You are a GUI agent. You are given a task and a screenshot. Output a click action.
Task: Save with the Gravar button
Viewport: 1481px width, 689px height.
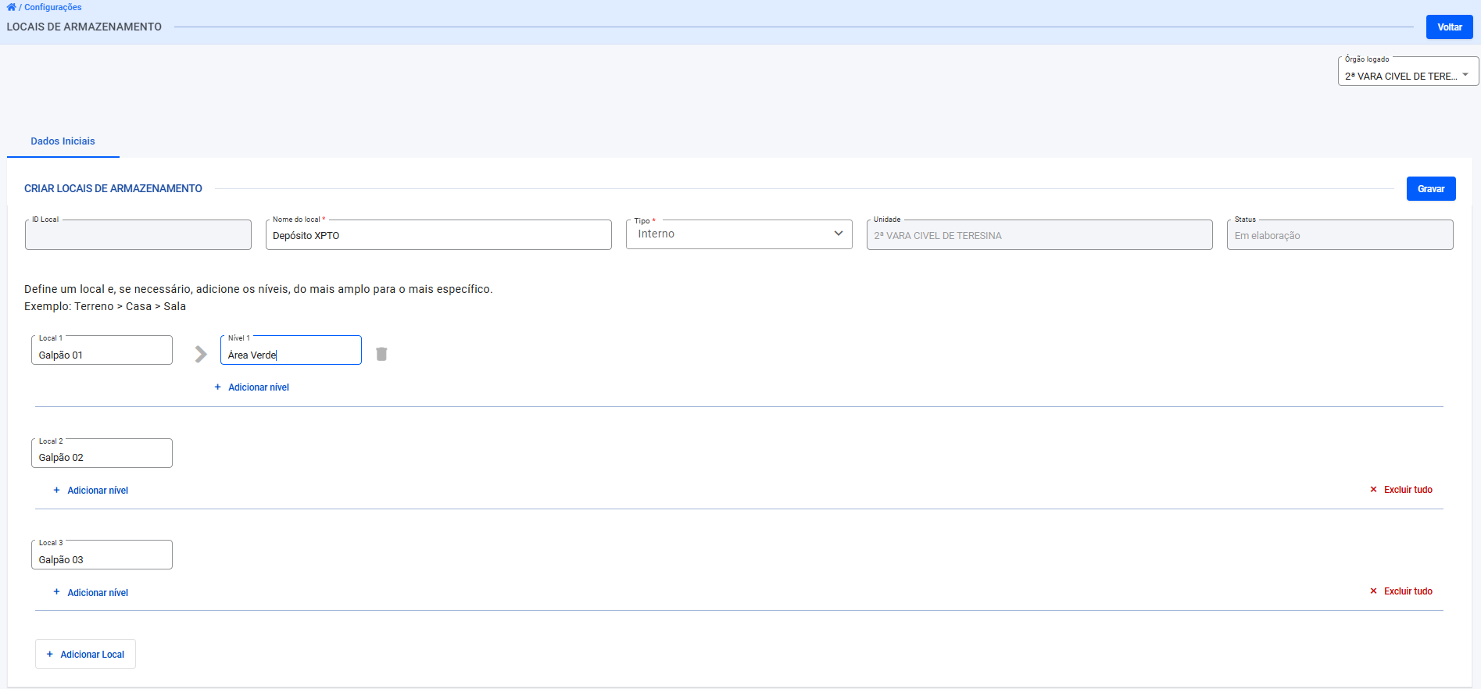[1430, 189]
